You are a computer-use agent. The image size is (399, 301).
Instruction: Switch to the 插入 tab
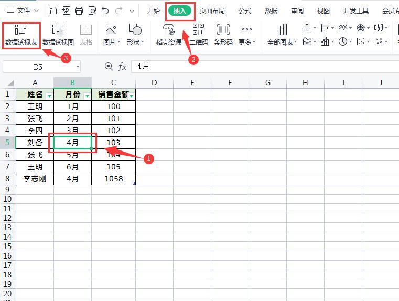point(180,10)
